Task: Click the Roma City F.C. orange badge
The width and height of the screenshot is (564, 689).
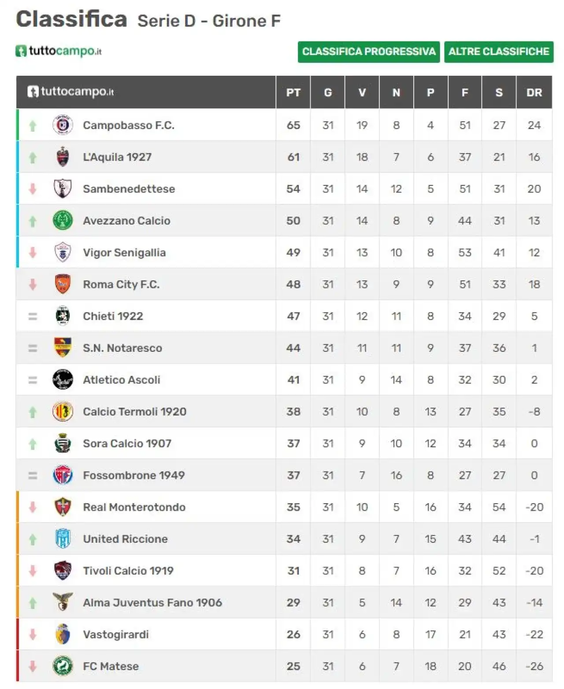Action: [63, 284]
